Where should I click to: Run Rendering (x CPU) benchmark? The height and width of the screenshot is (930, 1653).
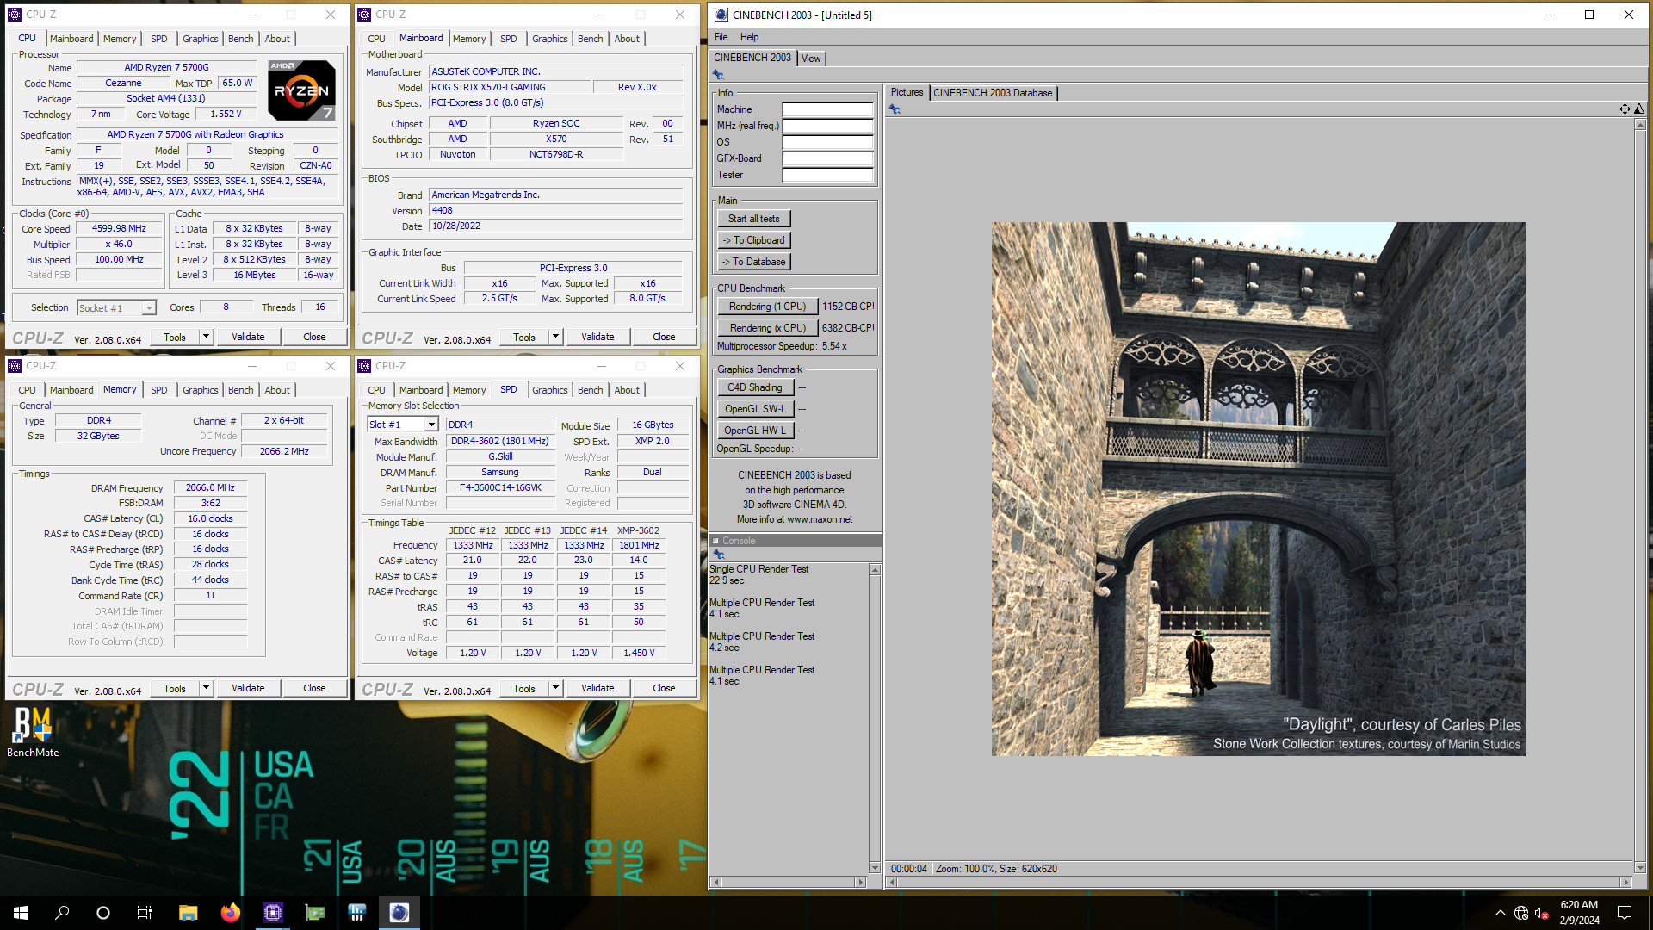click(x=767, y=328)
